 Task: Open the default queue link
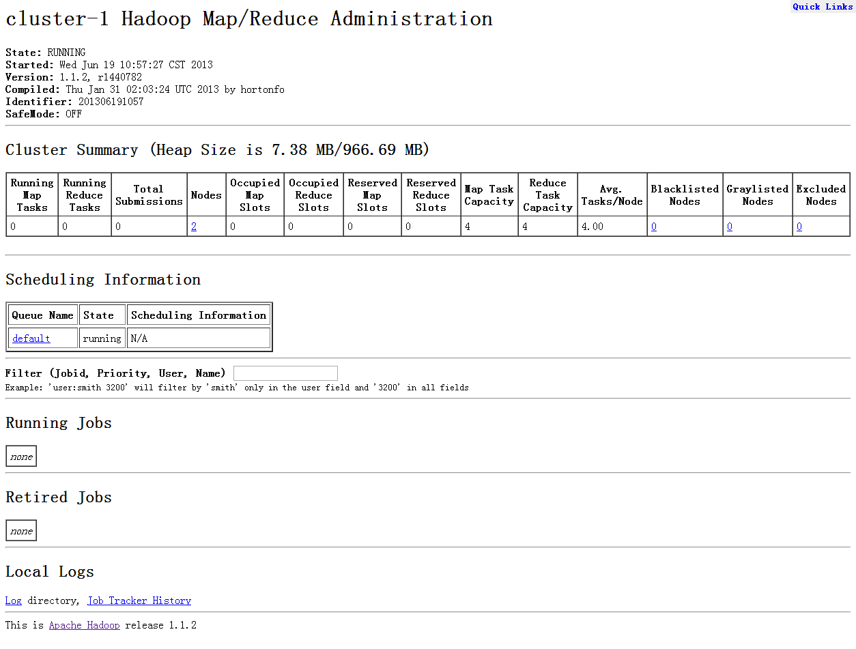(31, 338)
